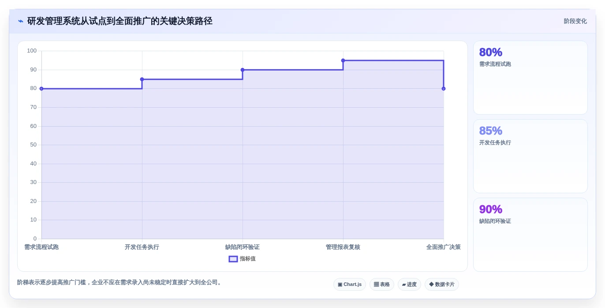Select the 进度 tag
The height and width of the screenshot is (308, 605).
coord(409,285)
